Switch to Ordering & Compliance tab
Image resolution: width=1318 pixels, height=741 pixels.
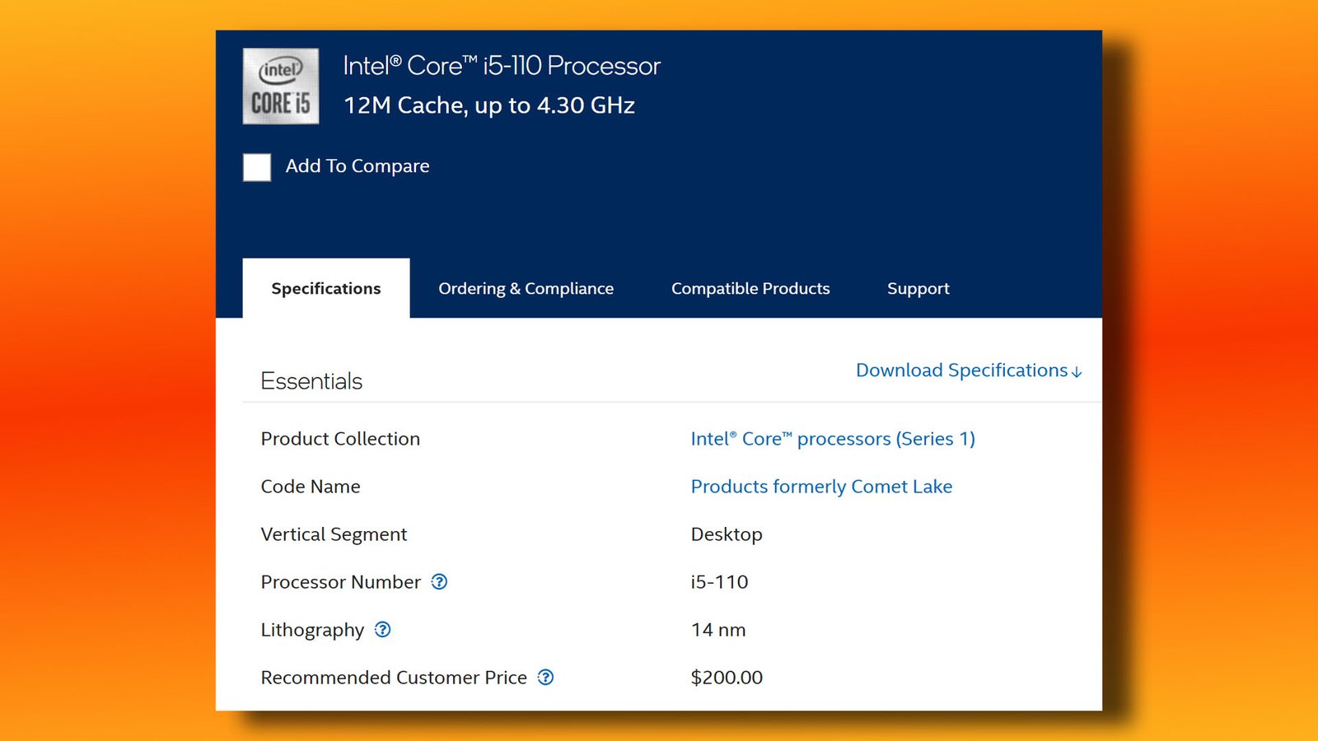(526, 289)
